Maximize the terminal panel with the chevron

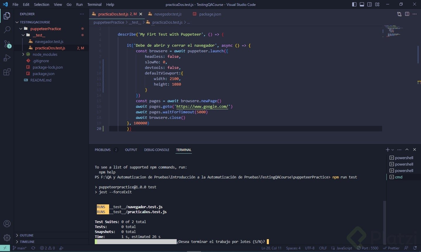point(407,149)
